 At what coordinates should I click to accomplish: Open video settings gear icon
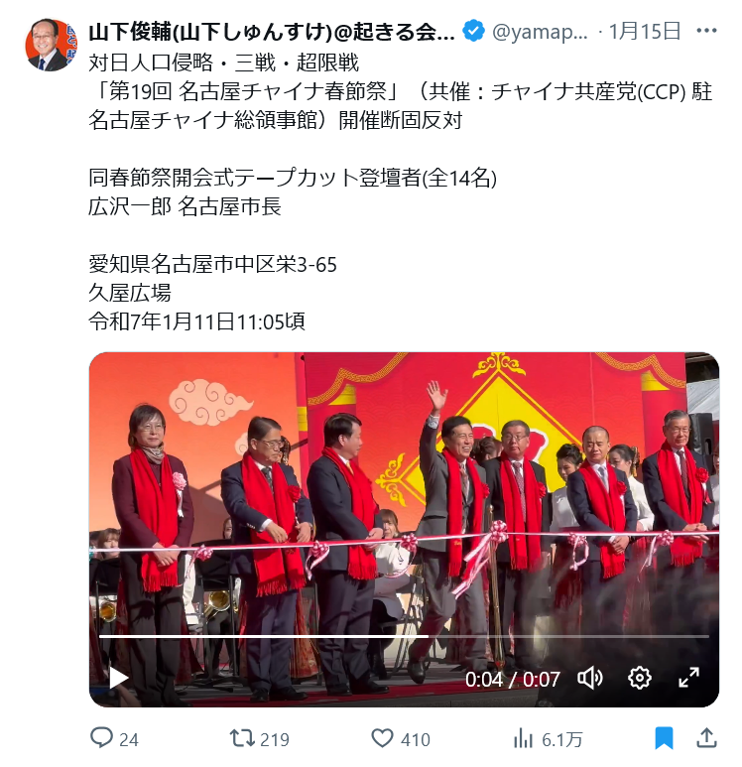click(639, 679)
